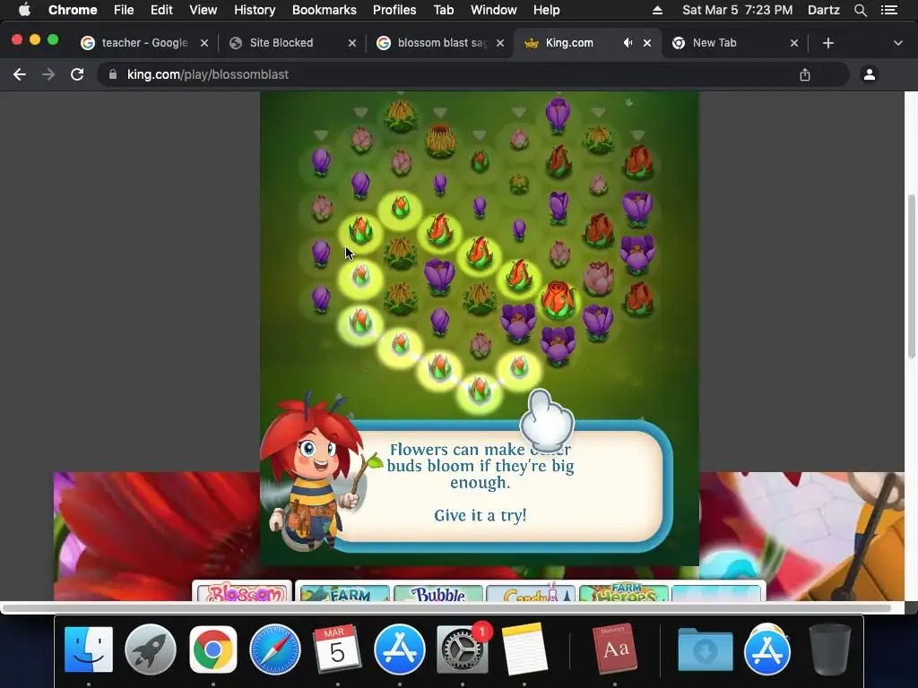Open the Window menu
Viewport: 918px width, 688px height.
(x=494, y=10)
